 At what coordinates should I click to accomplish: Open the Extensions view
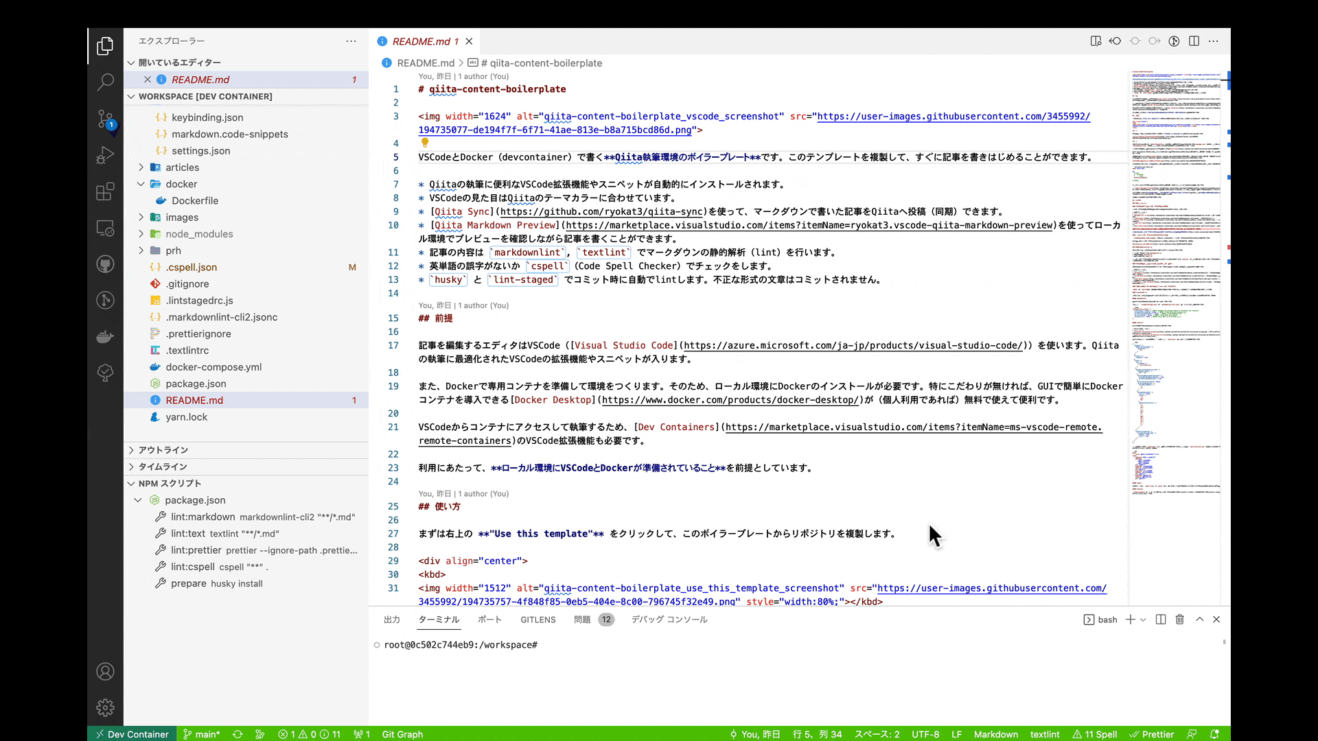point(105,192)
